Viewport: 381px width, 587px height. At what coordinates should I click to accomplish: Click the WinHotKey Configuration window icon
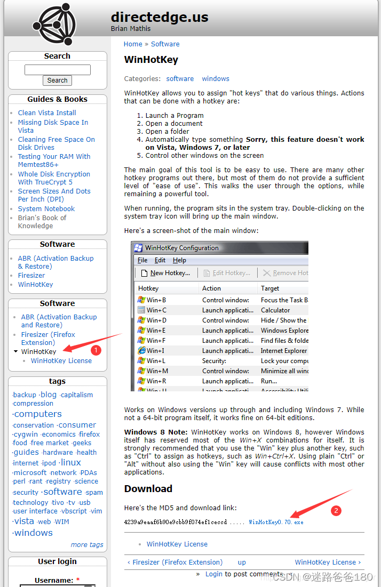click(138, 248)
